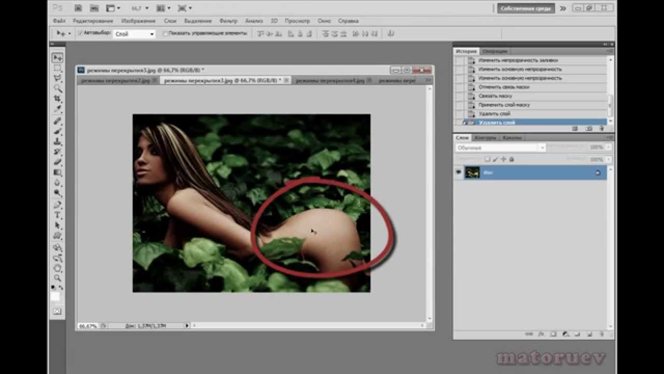Toggle the Автовыбор checkbox
This screenshot has width=664, height=374.
(x=80, y=33)
